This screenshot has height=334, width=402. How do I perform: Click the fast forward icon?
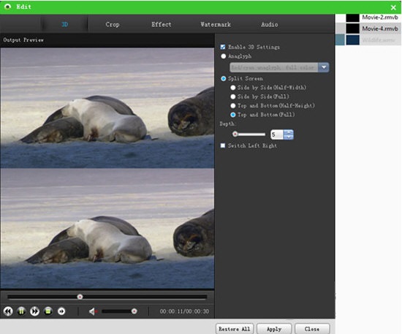(34, 311)
